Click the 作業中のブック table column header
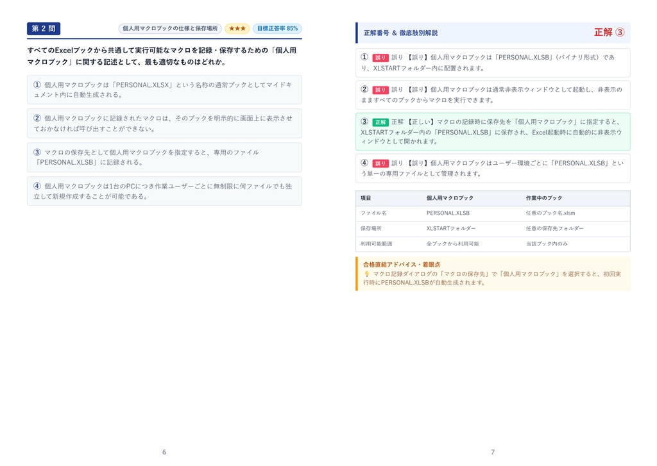 pyautogui.click(x=544, y=198)
